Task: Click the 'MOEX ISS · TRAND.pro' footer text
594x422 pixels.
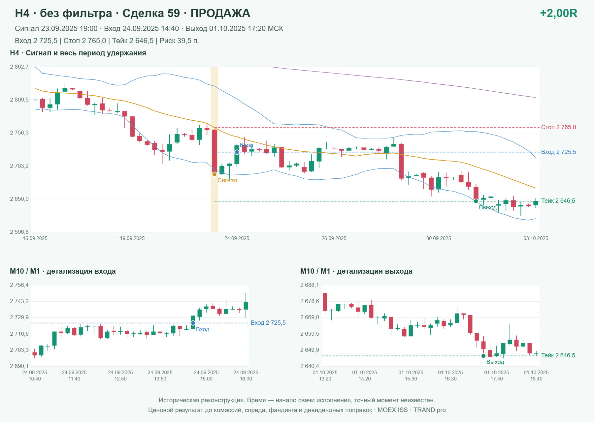Action: coord(412,410)
